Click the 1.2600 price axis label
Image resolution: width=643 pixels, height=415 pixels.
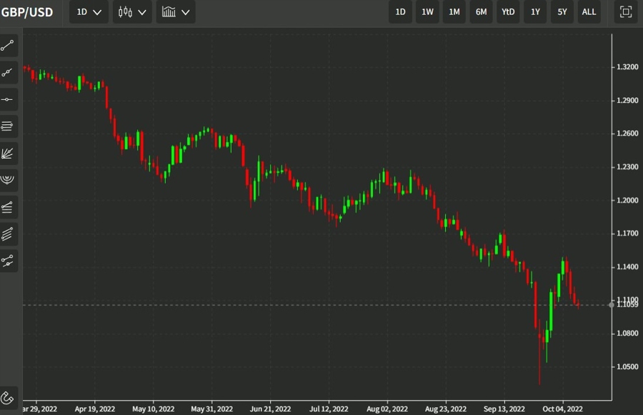coord(627,134)
